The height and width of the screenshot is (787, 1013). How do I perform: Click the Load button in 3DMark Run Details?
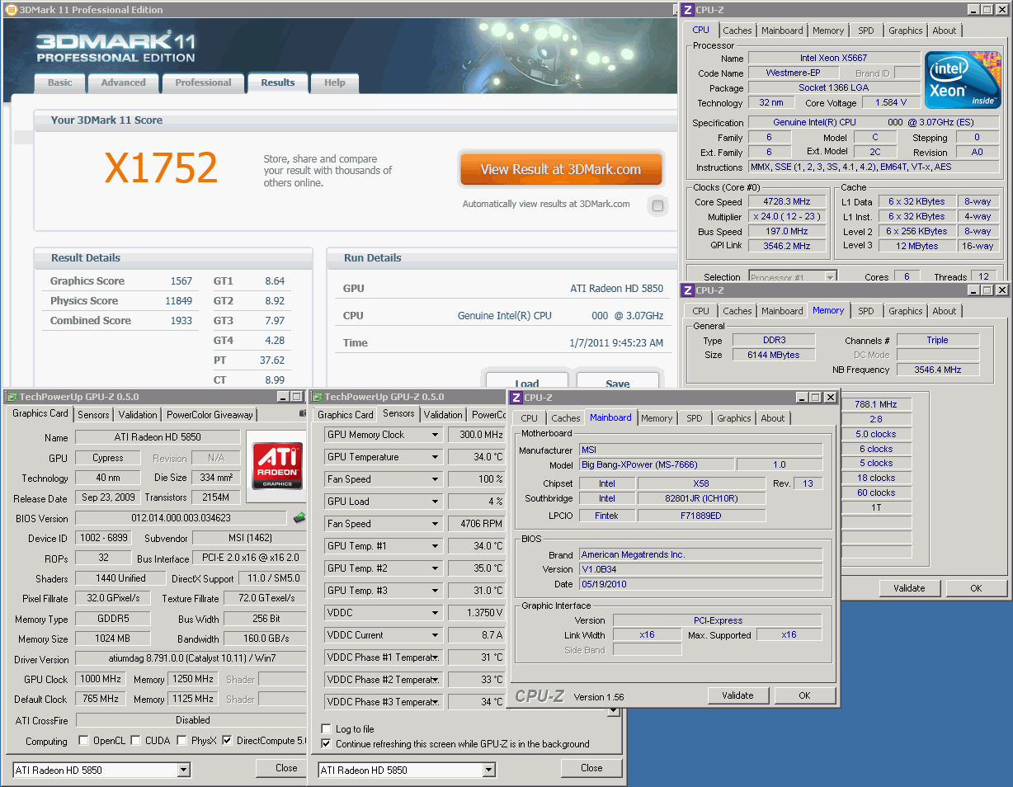[x=527, y=382]
